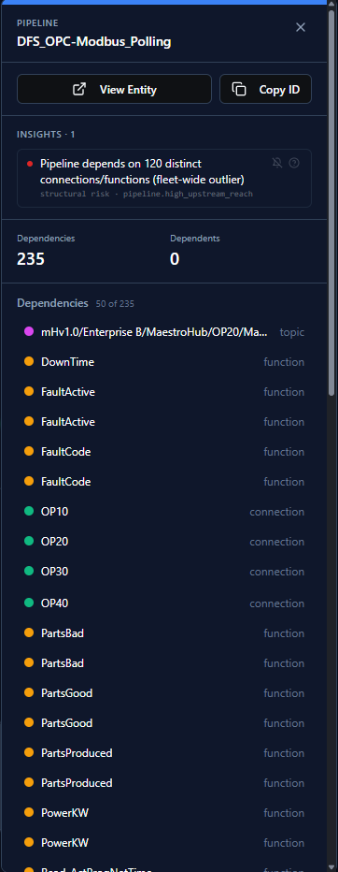
Task: Close the pipeline details panel
Action: click(x=301, y=27)
